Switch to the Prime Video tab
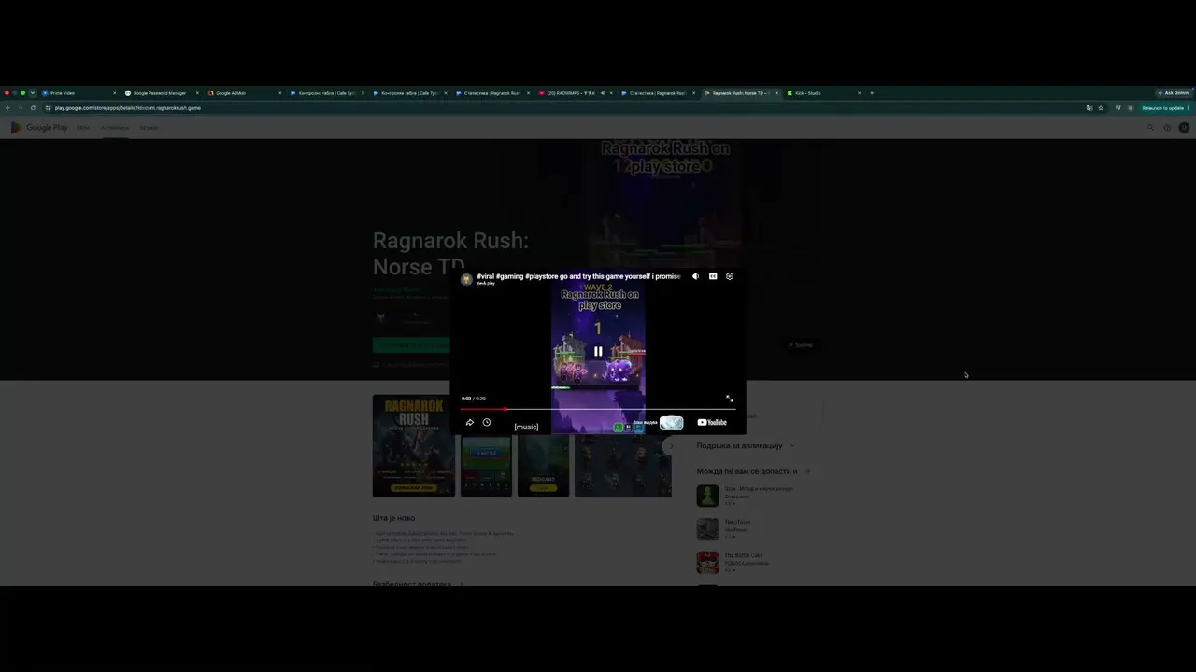This screenshot has width=1196, height=672. click(x=79, y=93)
